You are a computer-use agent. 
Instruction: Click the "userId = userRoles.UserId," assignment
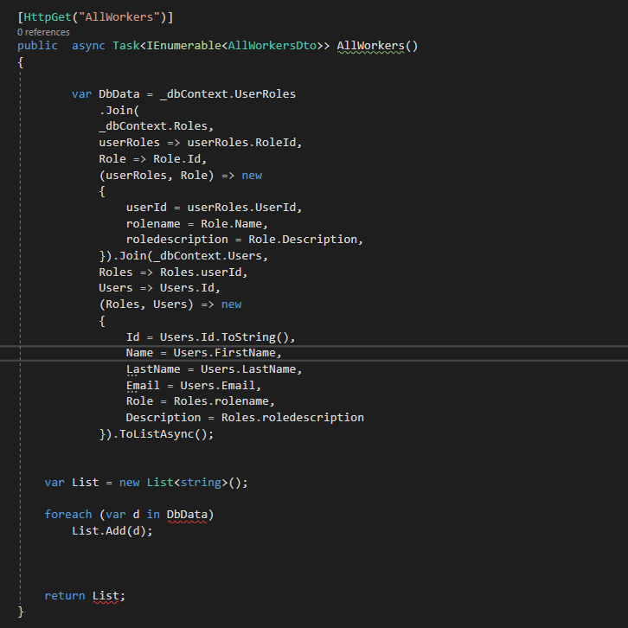coord(214,208)
